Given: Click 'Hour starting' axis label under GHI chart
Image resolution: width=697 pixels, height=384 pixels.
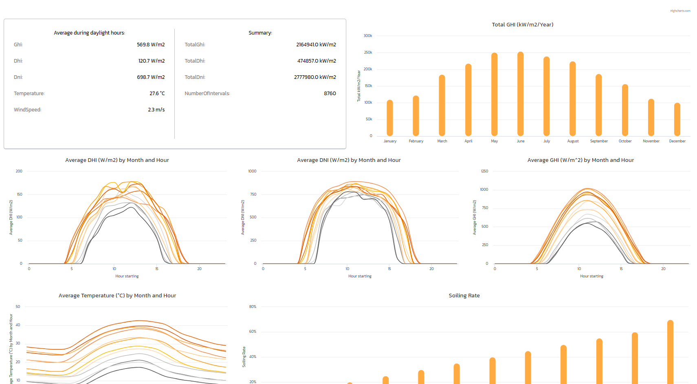Looking at the screenshot, I should pos(592,276).
